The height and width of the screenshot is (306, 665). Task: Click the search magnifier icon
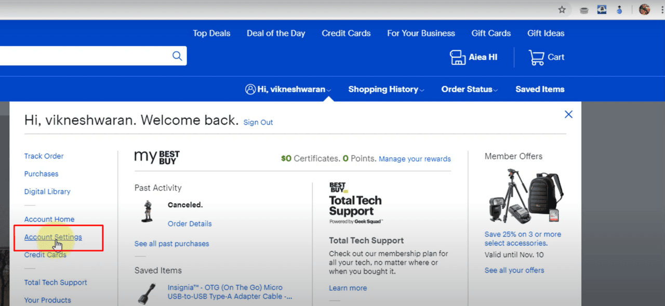pos(177,56)
